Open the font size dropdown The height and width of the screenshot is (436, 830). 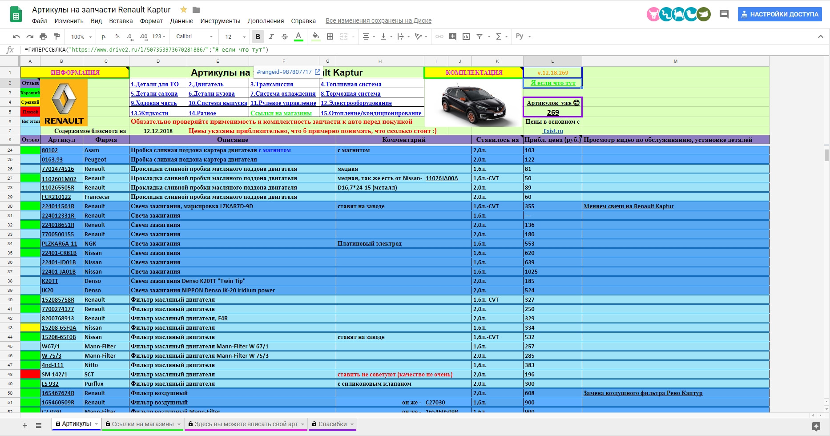click(235, 36)
